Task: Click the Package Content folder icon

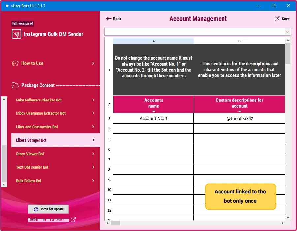Action: click(x=15, y=85)
